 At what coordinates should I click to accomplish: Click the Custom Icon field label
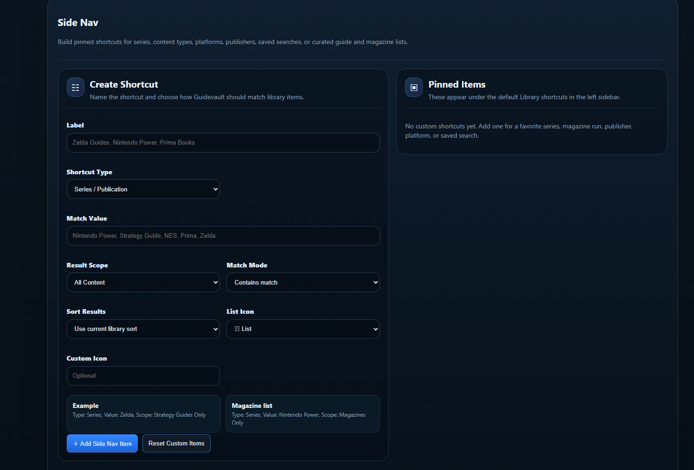pos(87,358)
